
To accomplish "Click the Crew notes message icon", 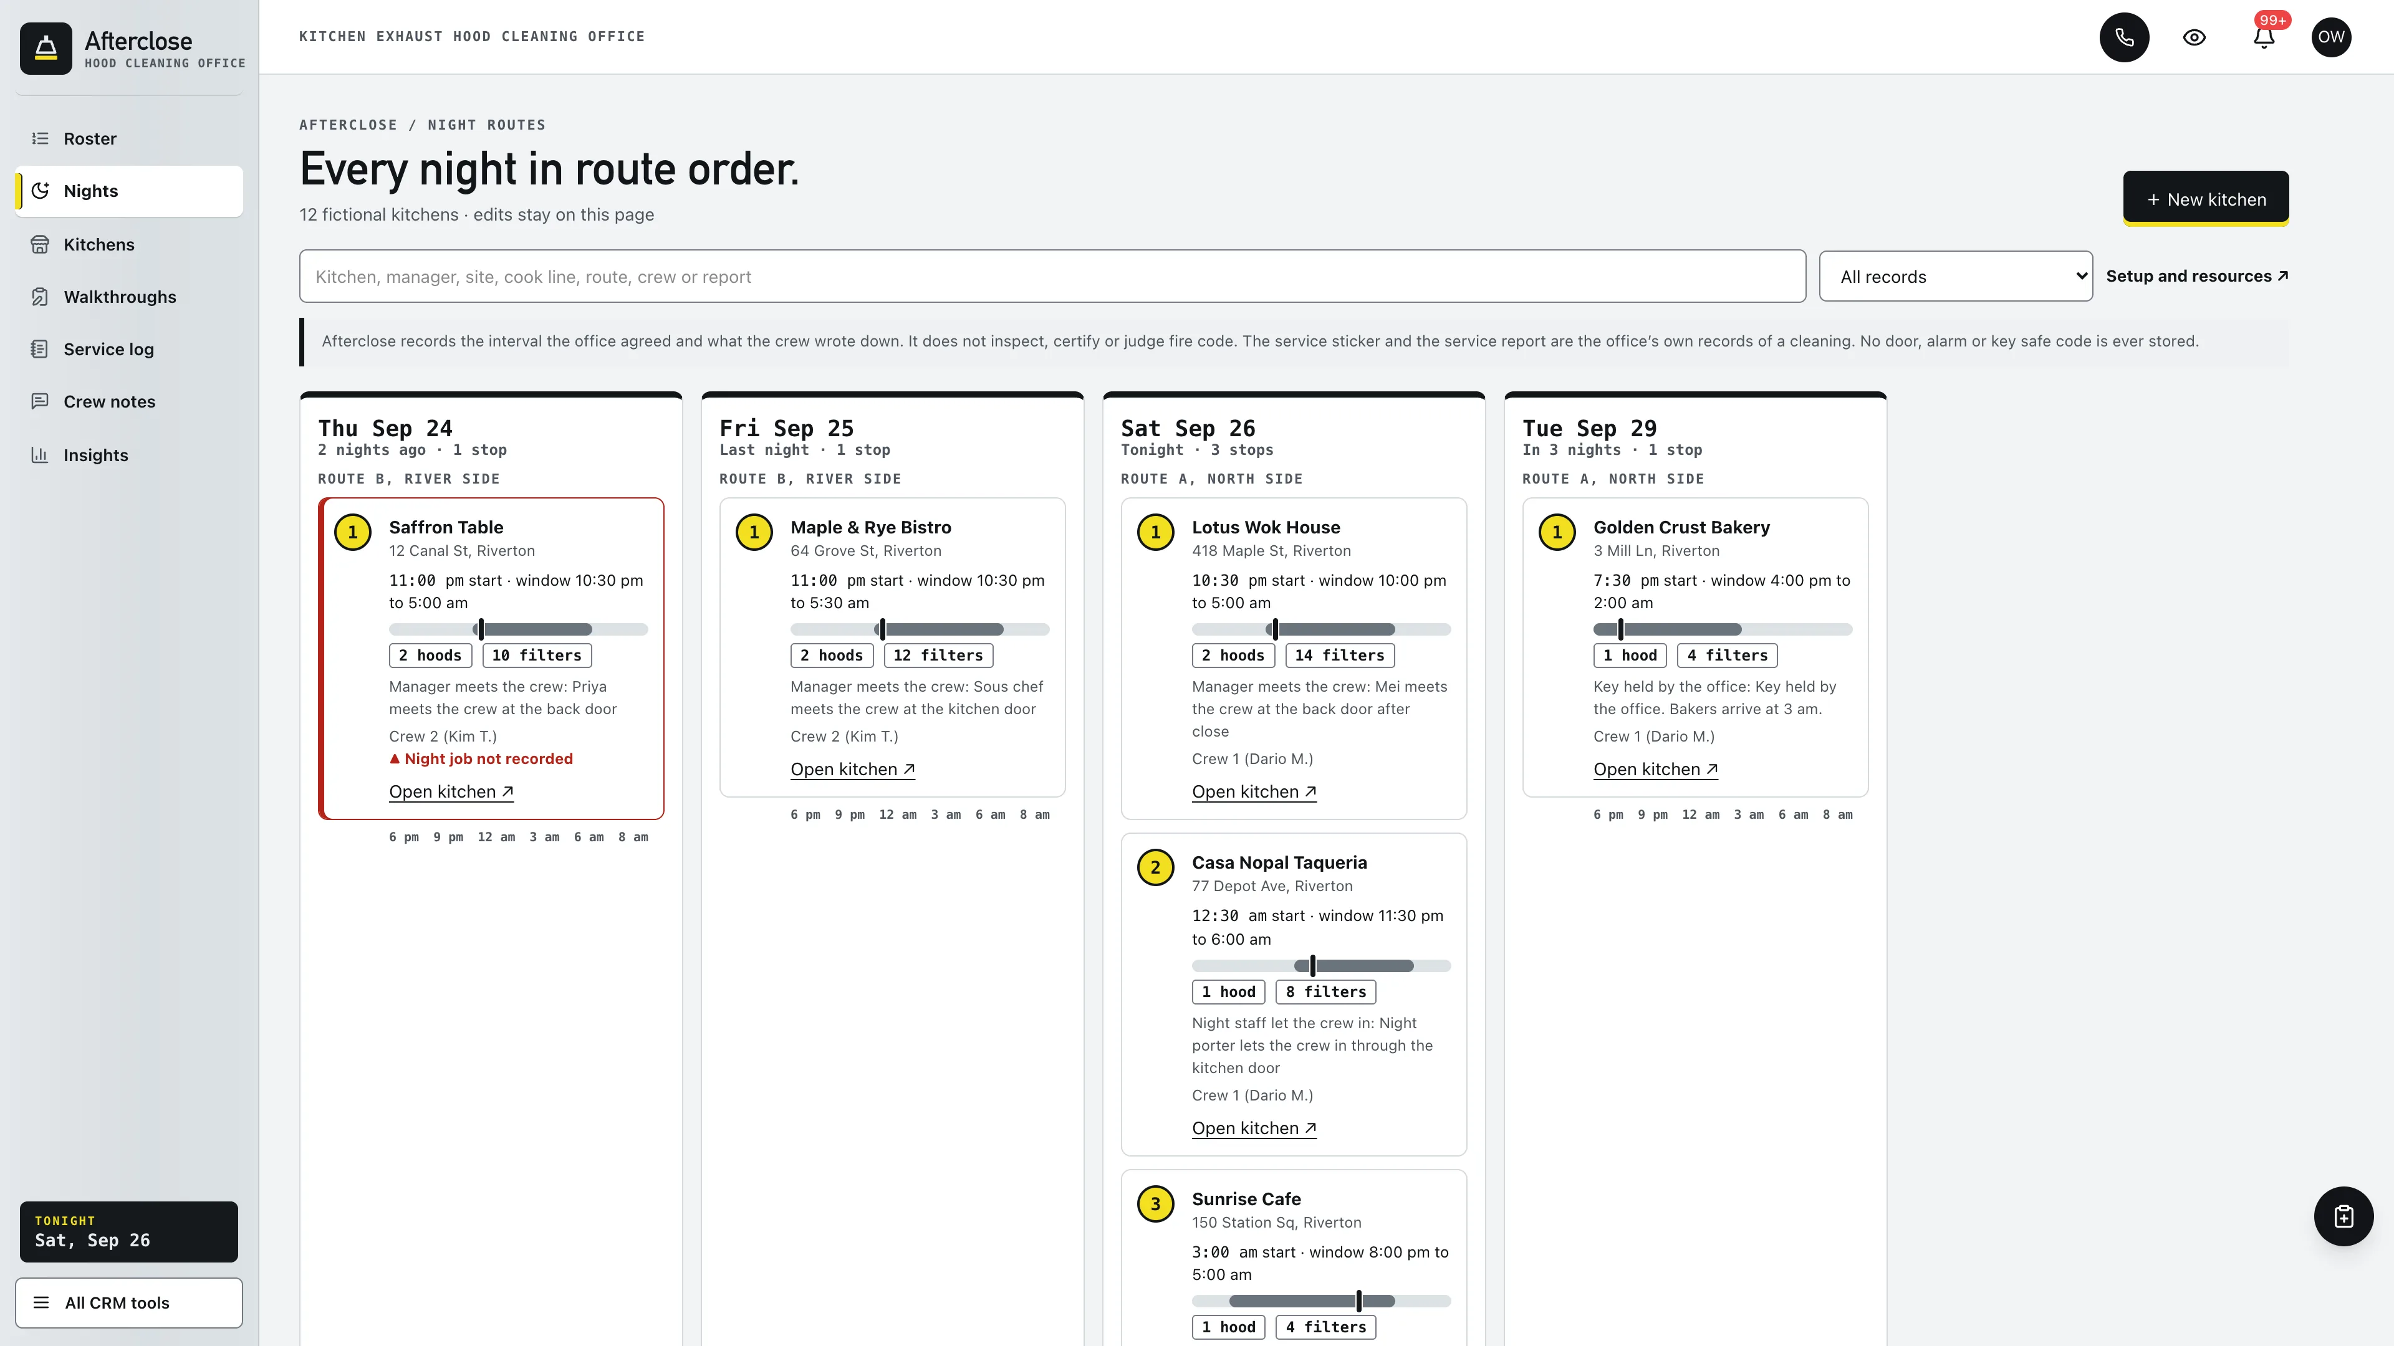I will coord(40,401).
